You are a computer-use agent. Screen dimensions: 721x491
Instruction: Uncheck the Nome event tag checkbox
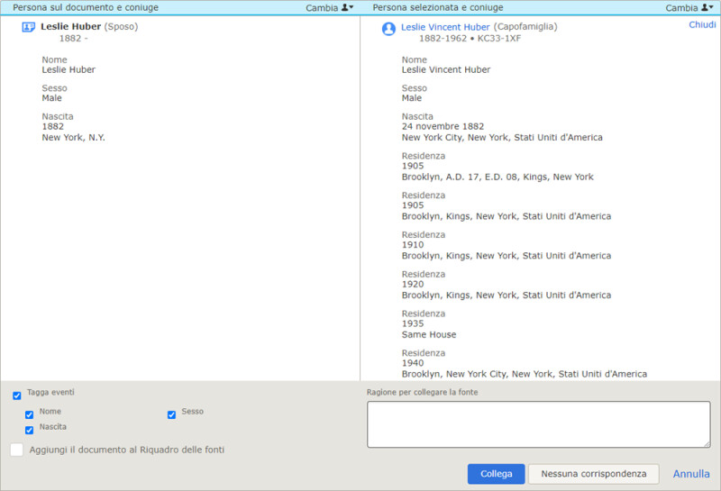coord(30,414)
